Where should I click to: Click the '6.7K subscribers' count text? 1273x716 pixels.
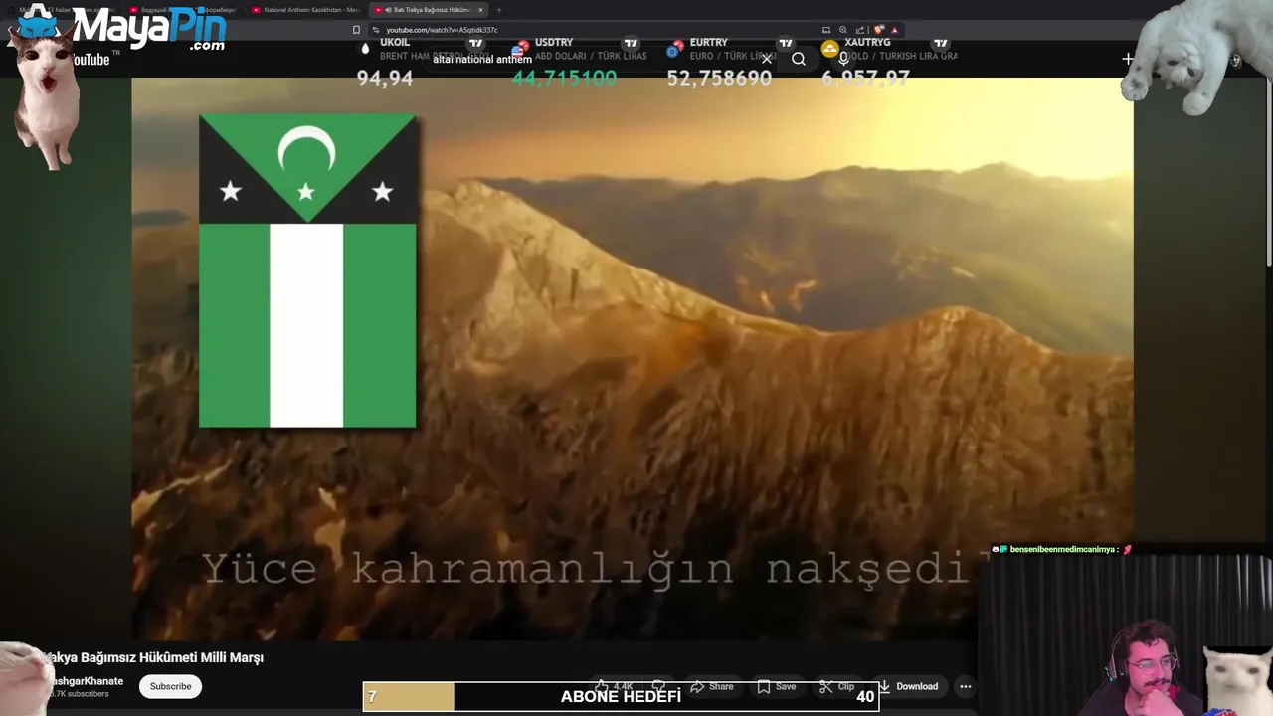(x=80, y=694)
